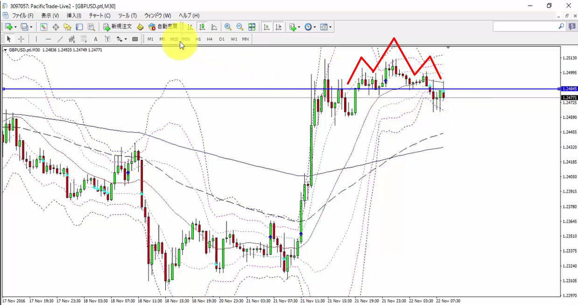Switch to H1 timeframe
578x305 pixels.
(198, 39)
